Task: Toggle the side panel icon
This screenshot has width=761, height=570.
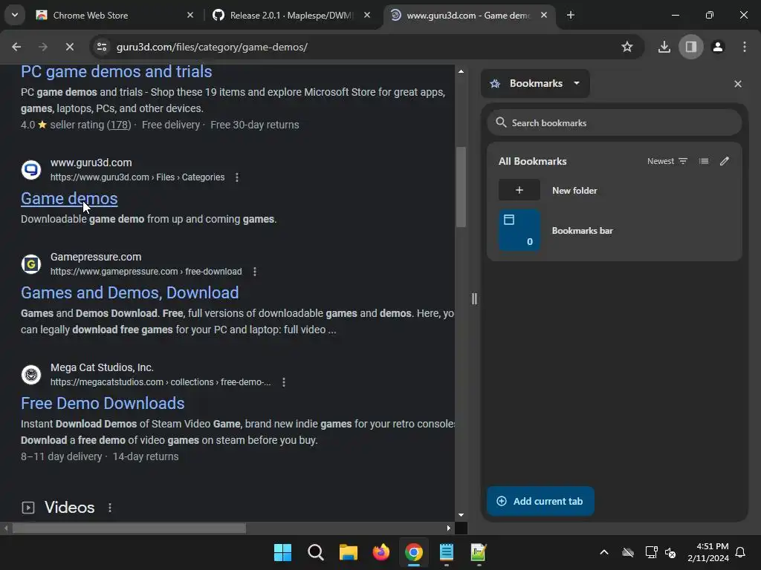Action: coord(690,47)
